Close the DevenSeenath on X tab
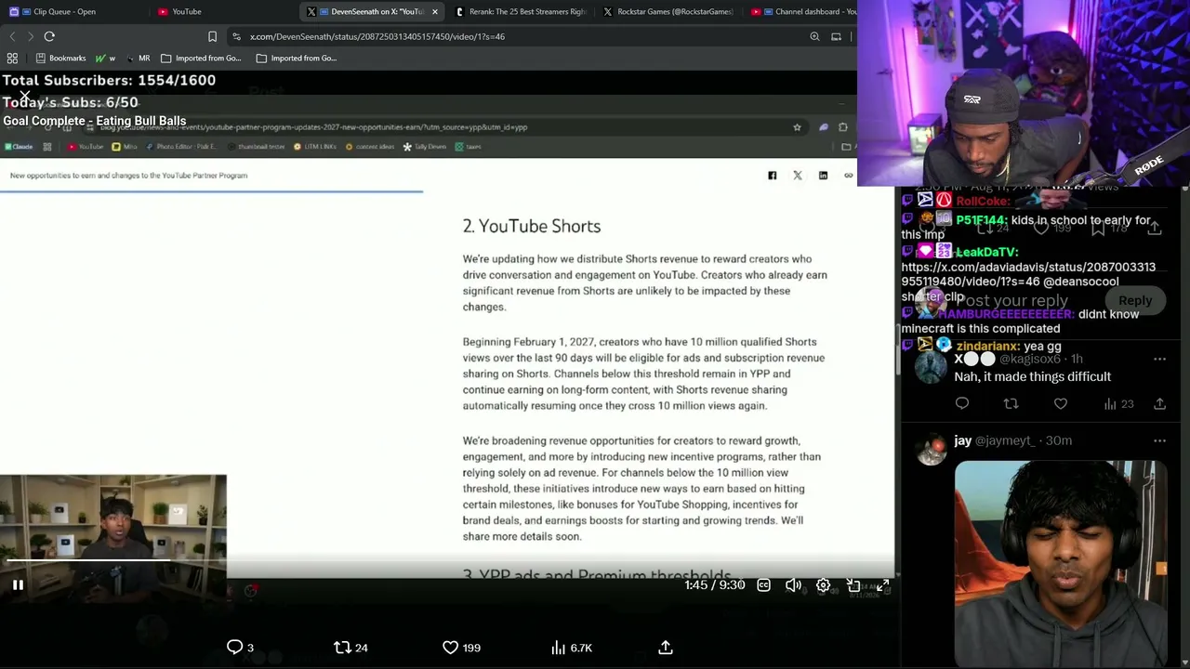This screenshot has height=669, width=1190. click(x=434, y=11)
